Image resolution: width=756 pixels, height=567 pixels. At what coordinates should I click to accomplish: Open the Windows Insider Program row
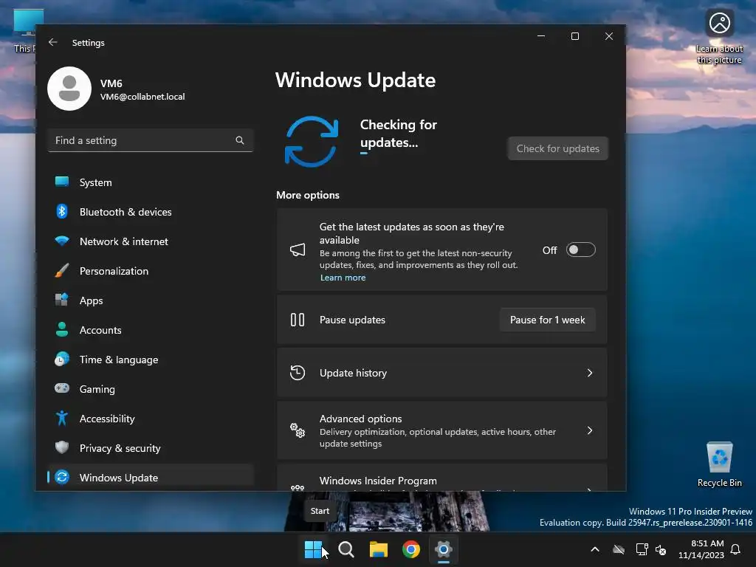(442, 478)
